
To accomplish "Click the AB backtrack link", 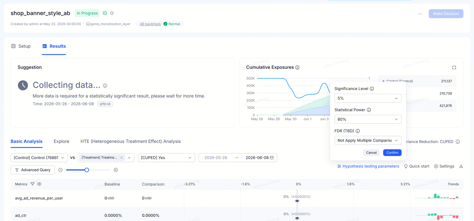I will [150, 24].
